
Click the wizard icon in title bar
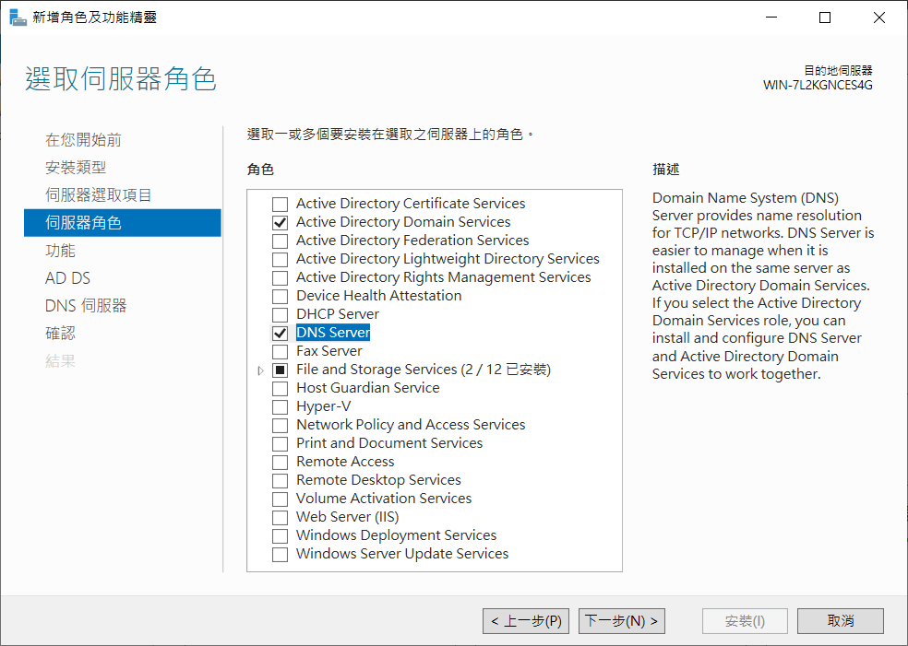point(18,18)
